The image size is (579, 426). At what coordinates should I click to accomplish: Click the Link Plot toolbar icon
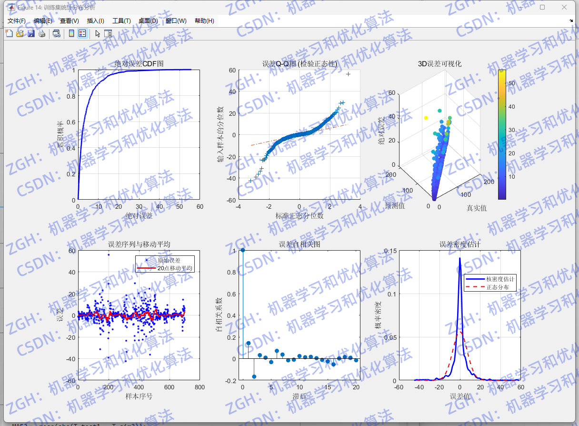click(56, 33)
